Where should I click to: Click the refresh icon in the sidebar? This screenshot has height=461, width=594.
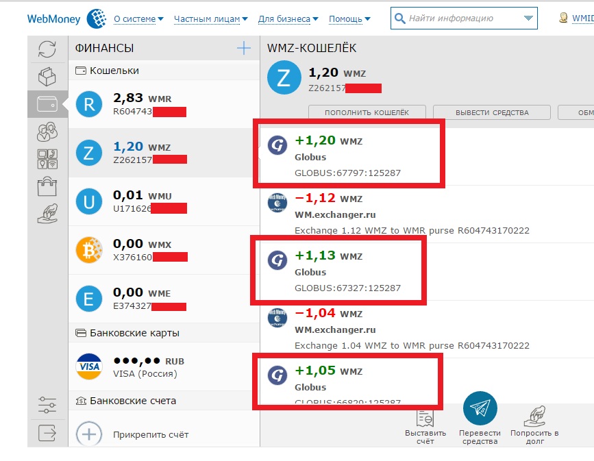coord(47,49)
